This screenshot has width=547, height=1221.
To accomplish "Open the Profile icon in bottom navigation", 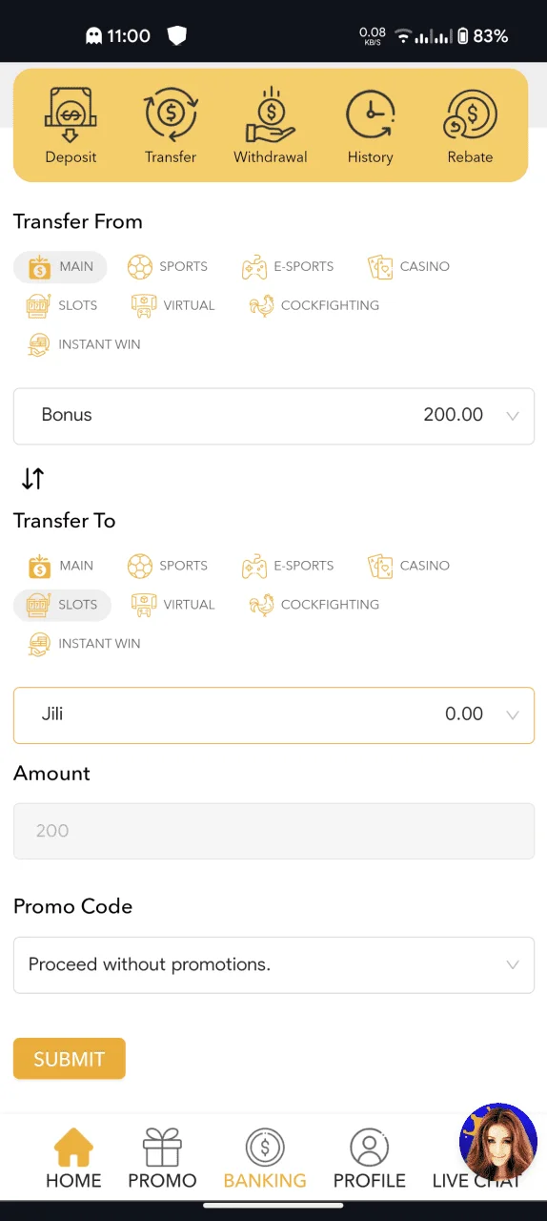I will 370,1148.
